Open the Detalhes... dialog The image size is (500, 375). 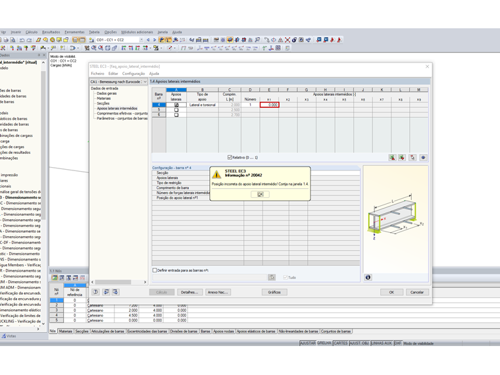click(189, 292)
